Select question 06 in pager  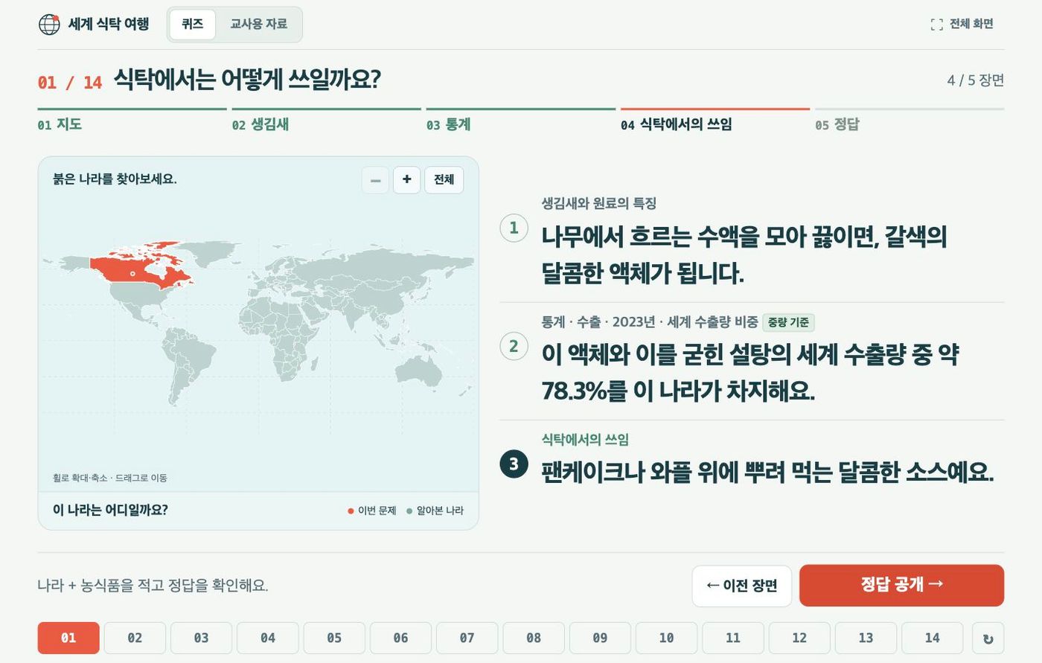[x=400, y=638]
